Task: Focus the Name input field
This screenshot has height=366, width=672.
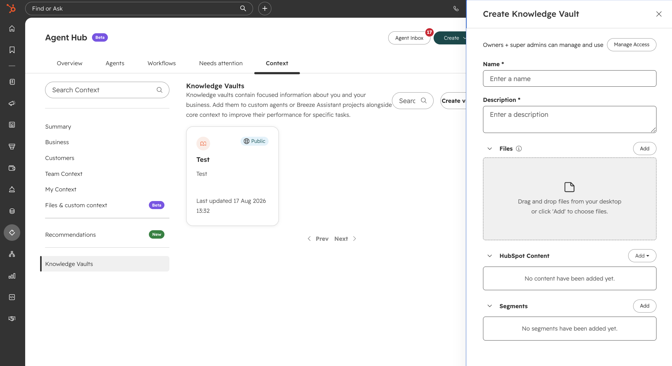Action: pyautogui.click(x=569, y=78)
